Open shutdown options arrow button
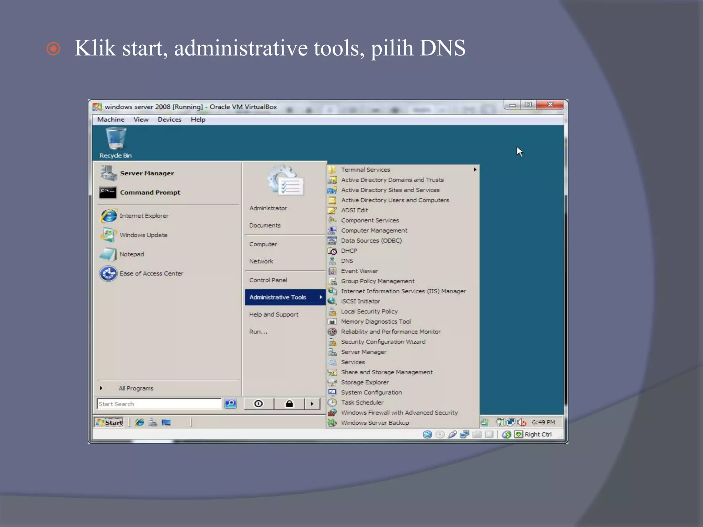703x527 pixels. pyautogui.click(x=312, y=404)
